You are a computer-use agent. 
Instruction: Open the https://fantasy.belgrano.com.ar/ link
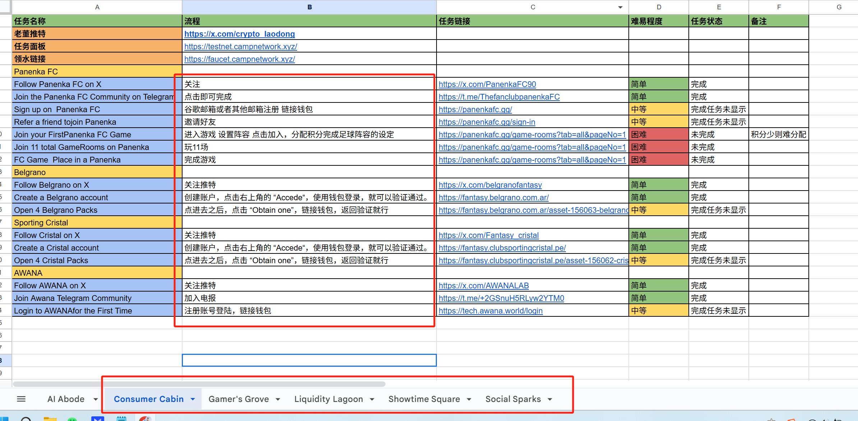(494, 197)
